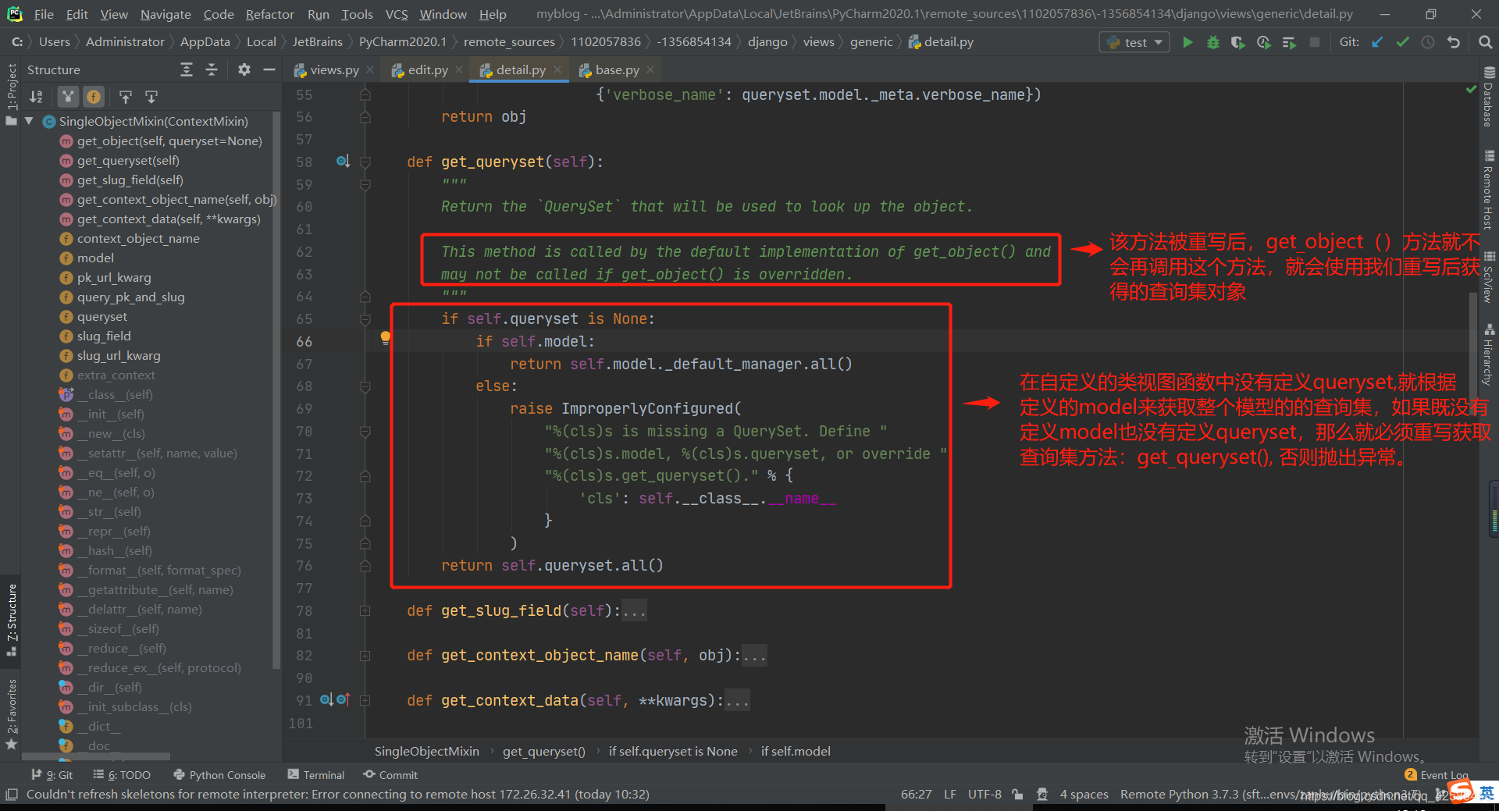
Task: Click the intention lightbulb on line 66
Action: [x=385, y=338]
